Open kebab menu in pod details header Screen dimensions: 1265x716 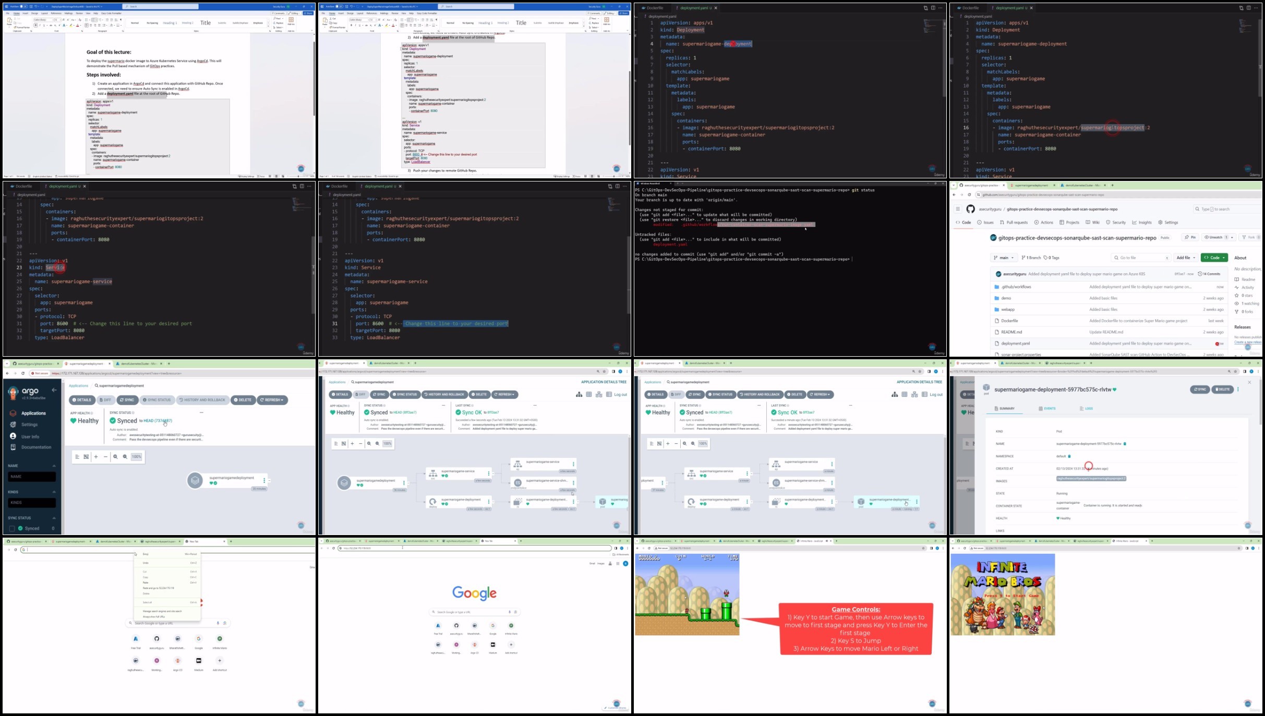tap(1238, 389)
